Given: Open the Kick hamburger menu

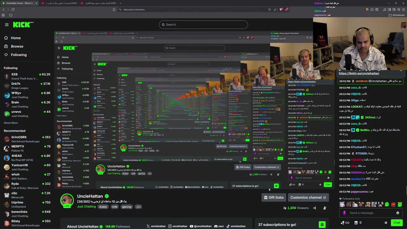Looking at the screenshot, I should (7, 24).
